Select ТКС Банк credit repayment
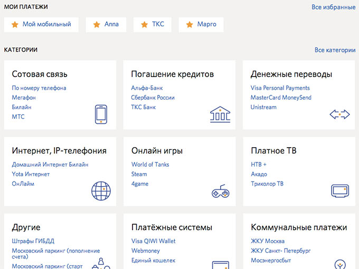Screen dimensions: 359x269 [143, 107]
